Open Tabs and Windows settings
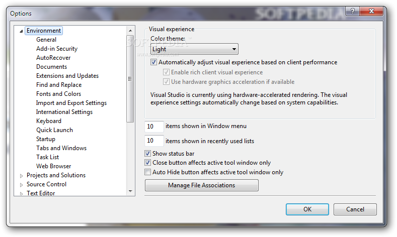The height and width of the screenshot is (237, 397). 61,148
